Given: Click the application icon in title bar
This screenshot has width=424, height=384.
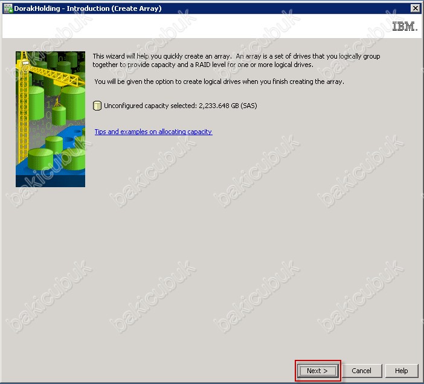Looking at the screenshot, I should (x=8, y=8).
